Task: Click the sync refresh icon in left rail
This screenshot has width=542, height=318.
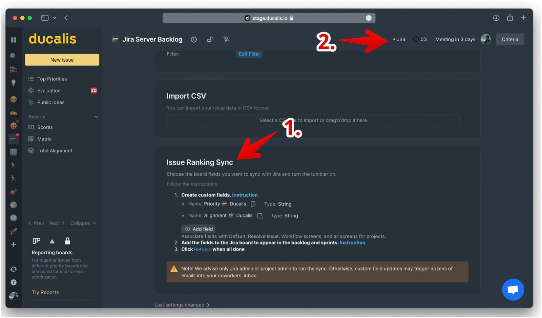Action: point(14,269)
